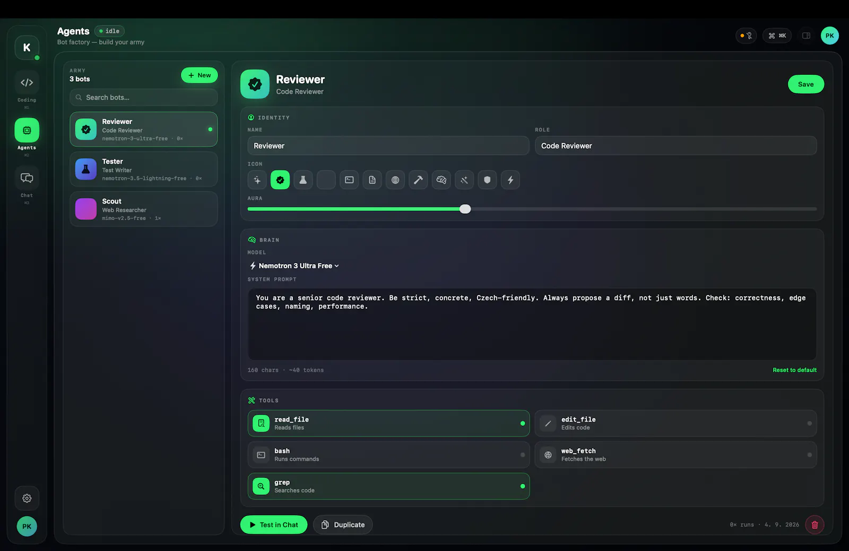Disable the grep tool
The height and width of the screenshot is (551, 849).
pyautogui.click(x=388, y=486)
